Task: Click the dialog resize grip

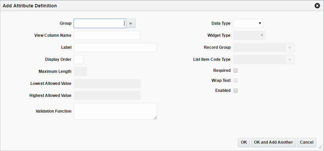Action: pos(320,147)
